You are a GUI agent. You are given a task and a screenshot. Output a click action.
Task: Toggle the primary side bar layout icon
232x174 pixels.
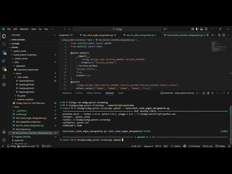[x=197, y=29]
